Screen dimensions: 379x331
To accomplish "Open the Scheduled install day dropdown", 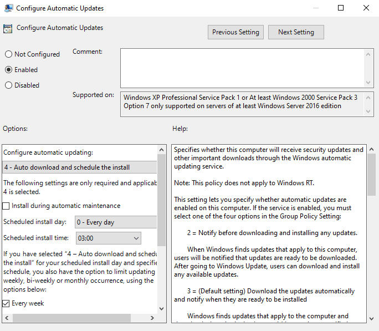I will pyautogui.click(x=116, y=222).
